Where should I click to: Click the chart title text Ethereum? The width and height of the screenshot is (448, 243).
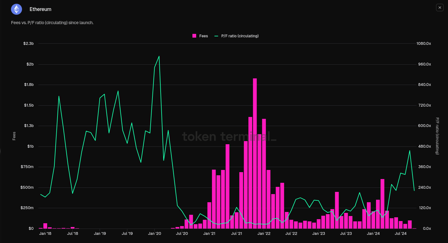40,9
